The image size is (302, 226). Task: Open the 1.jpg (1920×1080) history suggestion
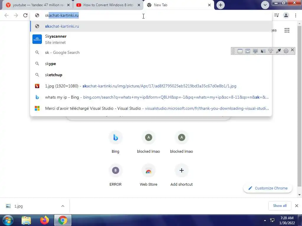151,86
